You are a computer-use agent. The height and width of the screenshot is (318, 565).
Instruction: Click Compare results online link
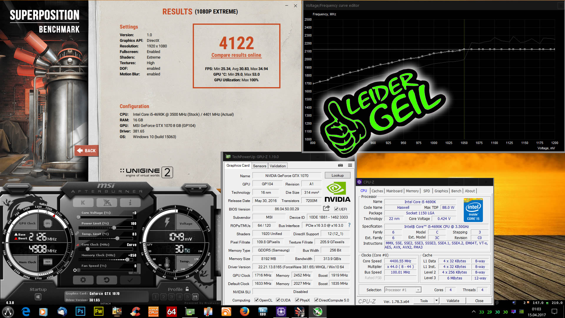point(236,55)
